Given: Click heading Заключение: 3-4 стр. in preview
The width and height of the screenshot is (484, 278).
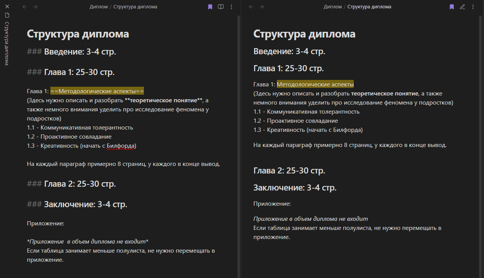Looking at the screenshot, I should pos(295,188).
